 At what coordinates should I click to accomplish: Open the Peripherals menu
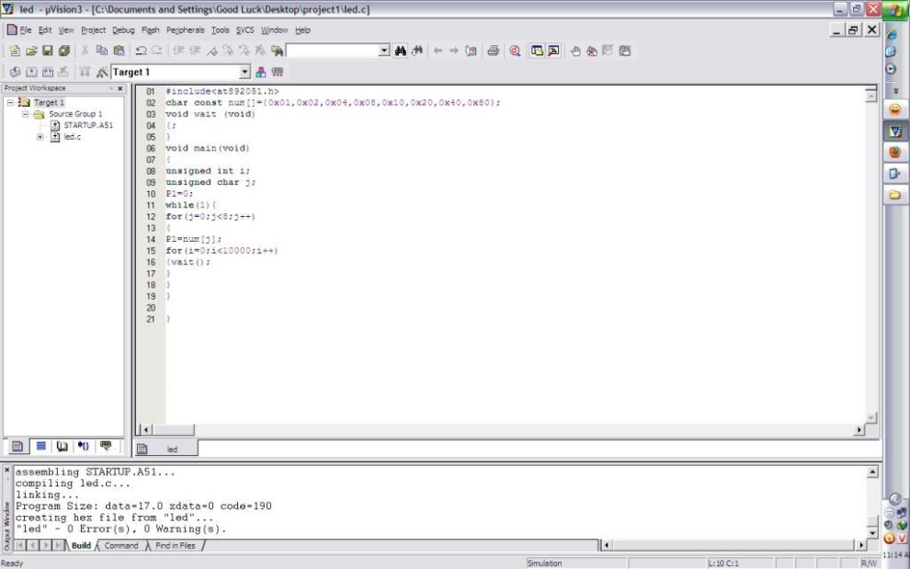185,30
